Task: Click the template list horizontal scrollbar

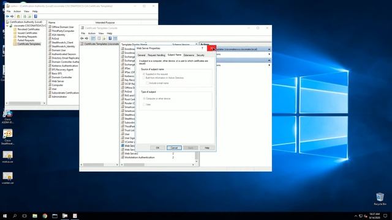Action: click(157, 164)
